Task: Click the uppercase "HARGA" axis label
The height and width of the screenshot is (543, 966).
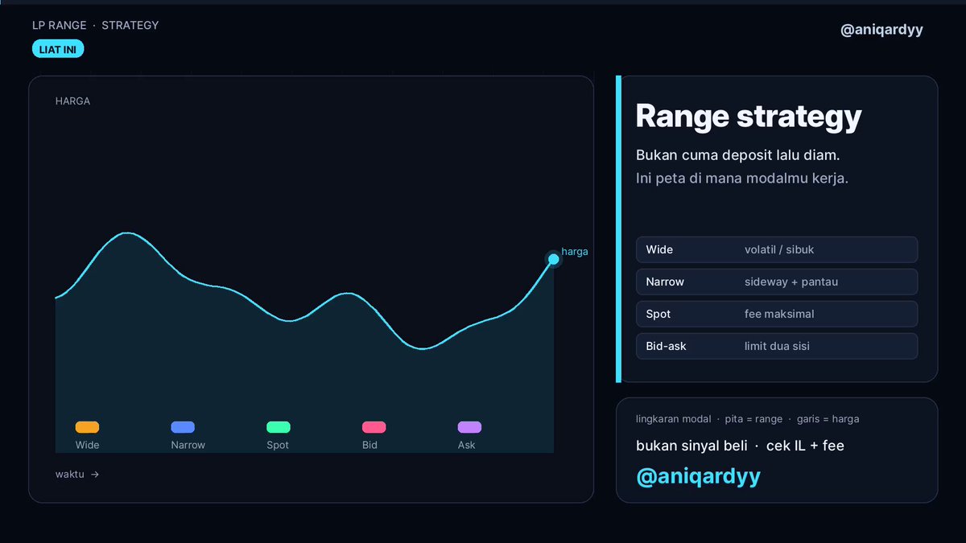Action: [x=72, y=101]
